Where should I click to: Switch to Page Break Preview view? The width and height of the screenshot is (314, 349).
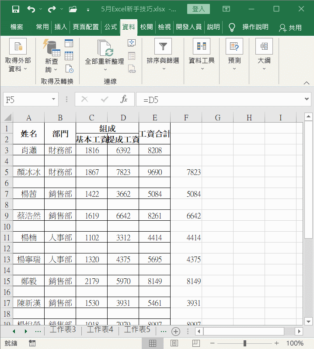click(x=196, y=343)
